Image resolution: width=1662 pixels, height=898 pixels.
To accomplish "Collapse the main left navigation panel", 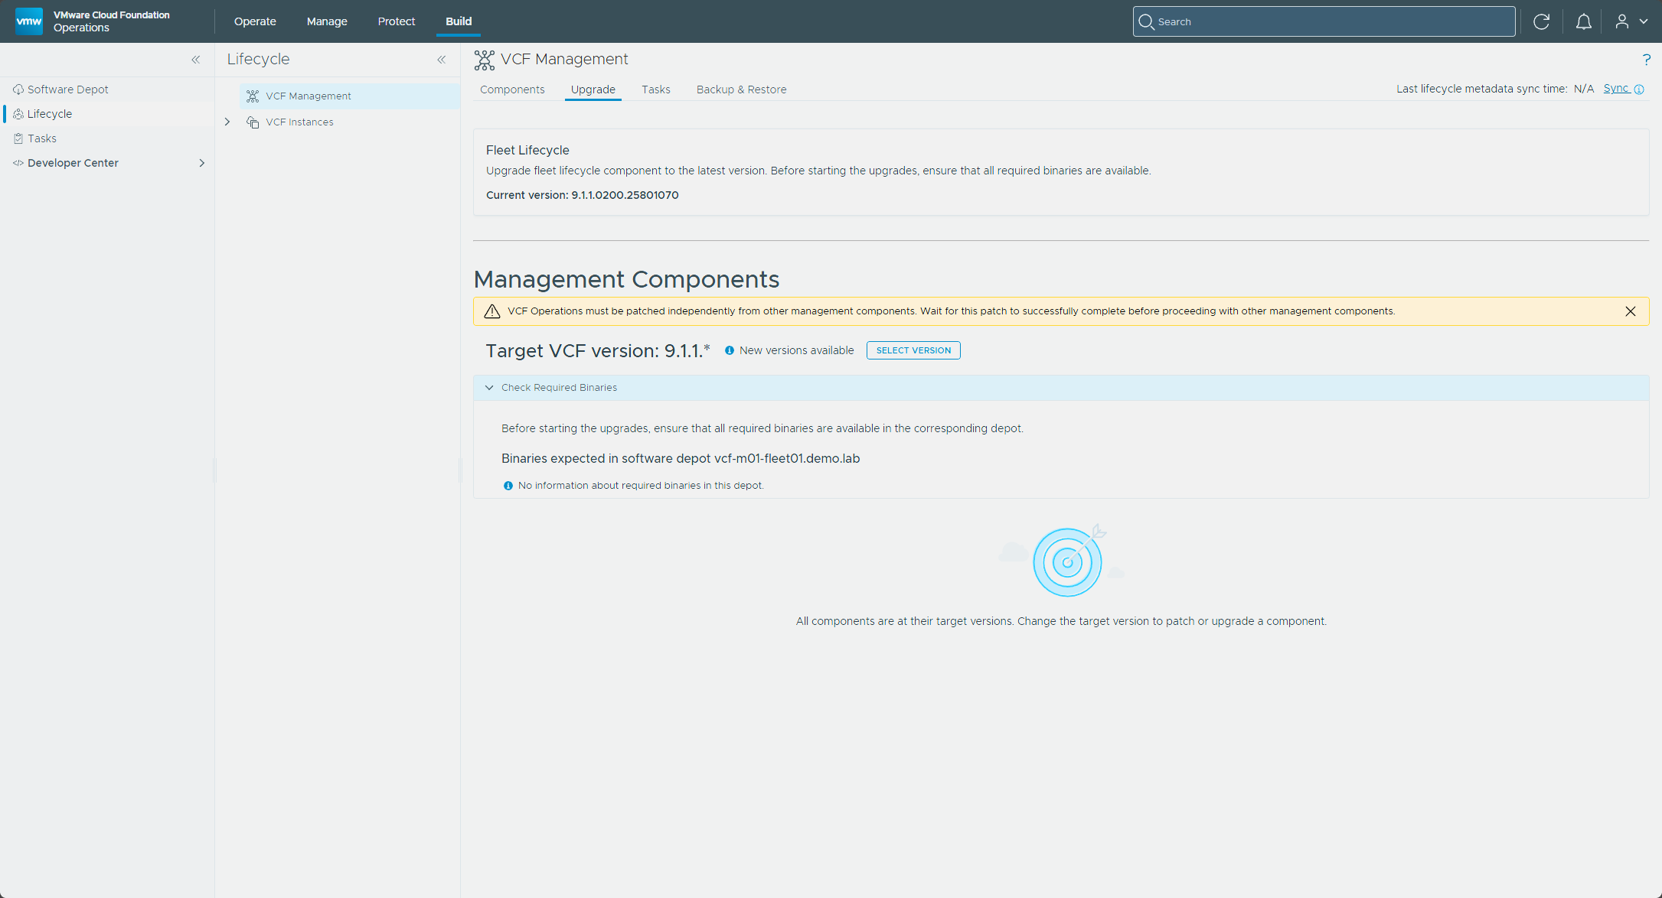I will click(x=196, y=60).
